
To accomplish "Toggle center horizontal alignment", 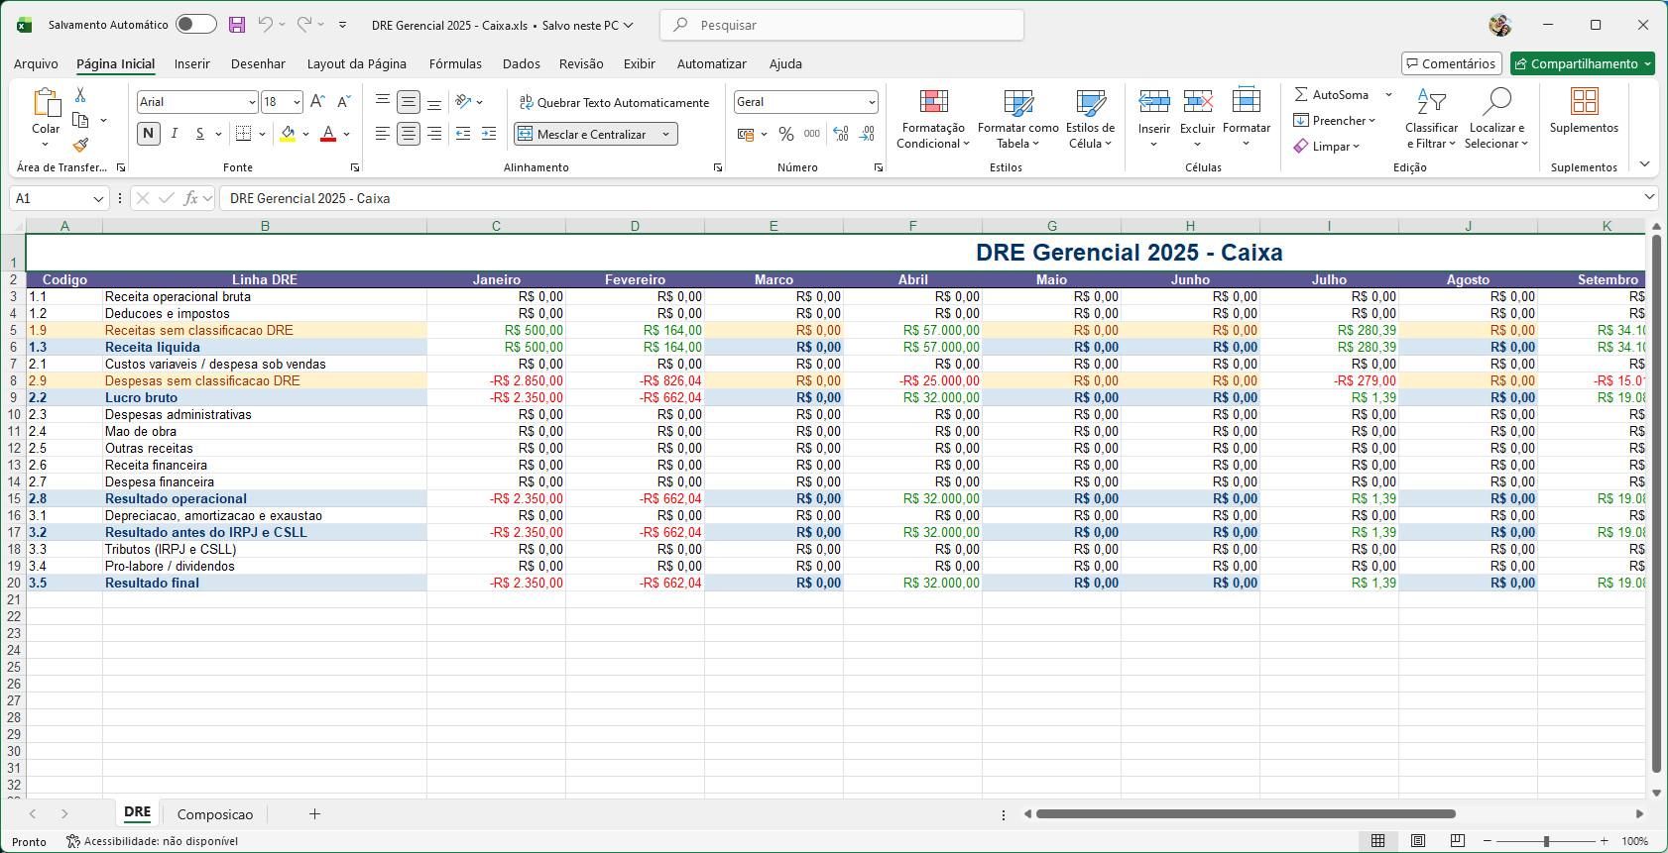I will click(x=409, y=134).
